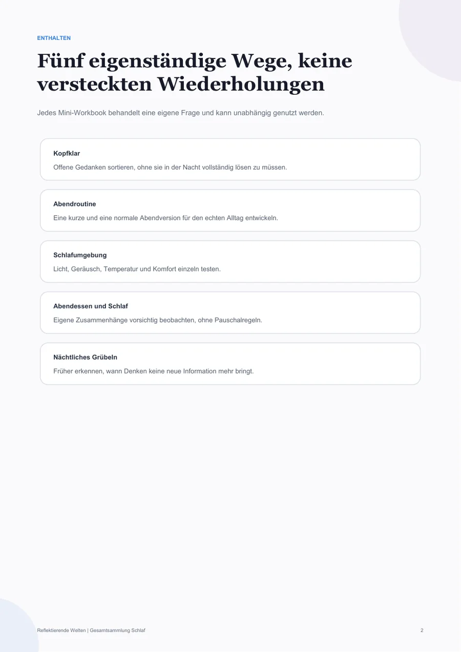Click the subtitle about Jedes Mini-Workbook
The image size is (461, 652).
pyautogui.click(x=181, y=113)
